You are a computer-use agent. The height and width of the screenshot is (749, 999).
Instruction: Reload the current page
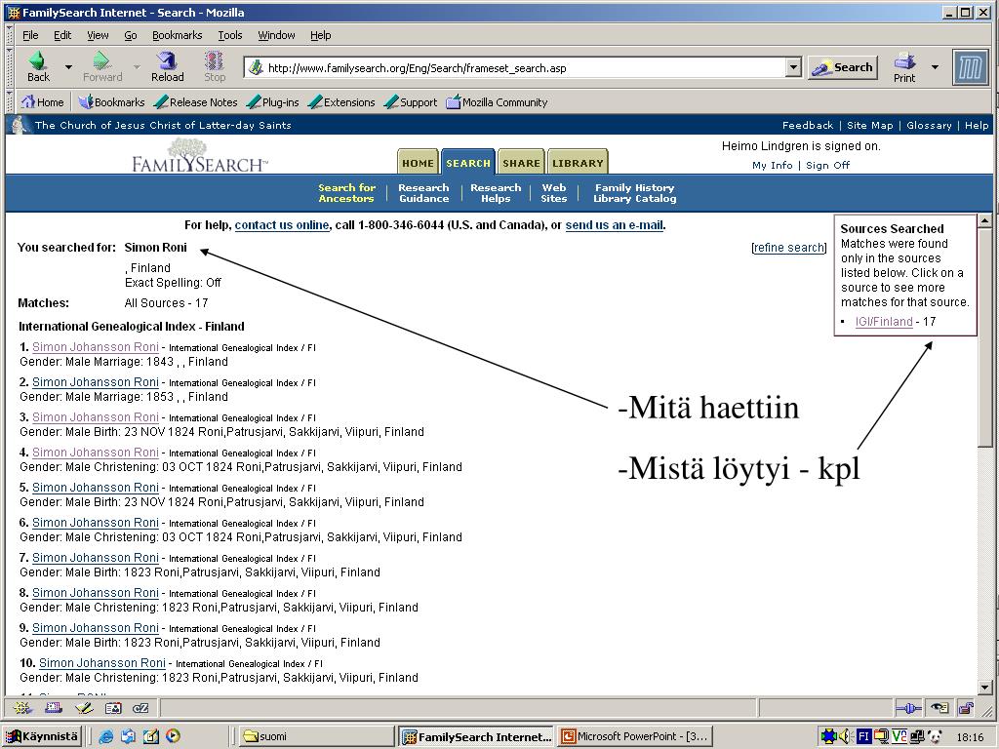pos(167,66)
